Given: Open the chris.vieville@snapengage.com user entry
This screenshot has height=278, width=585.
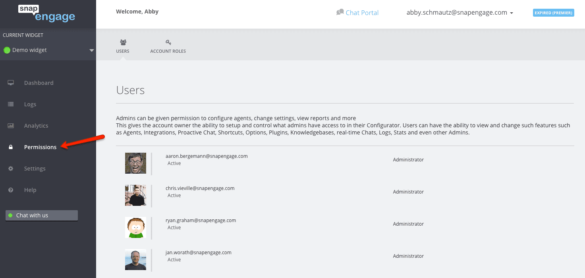Looking at the screenshot, I should pos(200,188).
